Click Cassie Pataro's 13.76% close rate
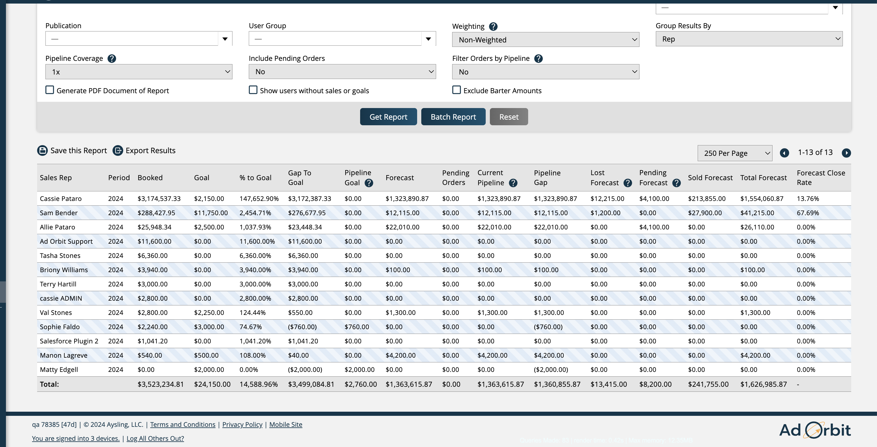The image size is (877, 447). point(808,199)
